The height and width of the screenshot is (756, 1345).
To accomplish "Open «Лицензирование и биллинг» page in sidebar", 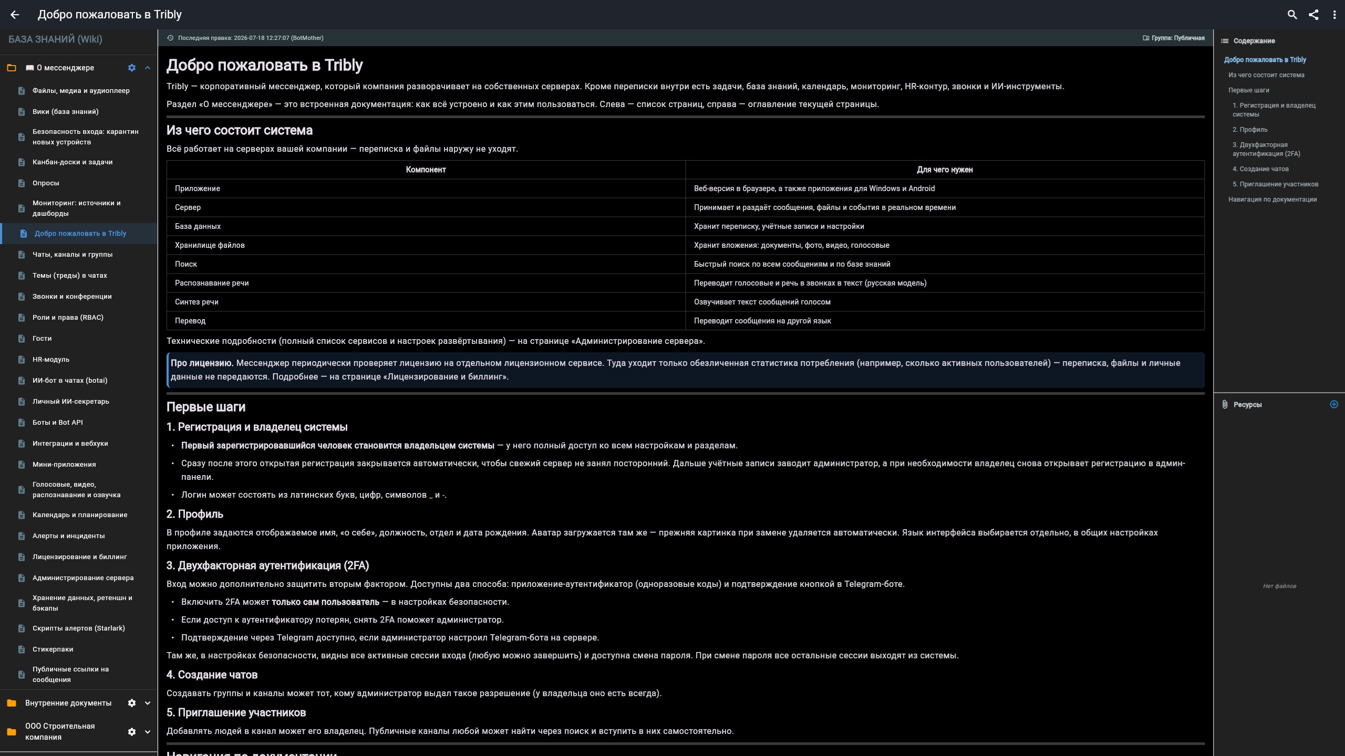I will pyautogui.click(x=79, y=557).
